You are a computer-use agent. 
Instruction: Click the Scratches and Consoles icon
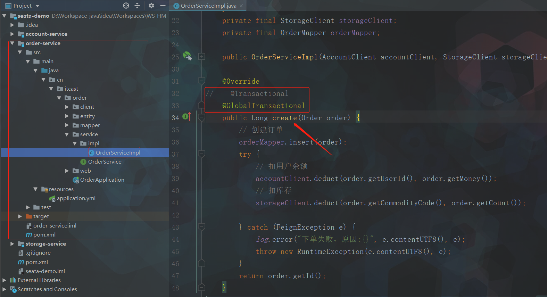click(x=13, y=289)
